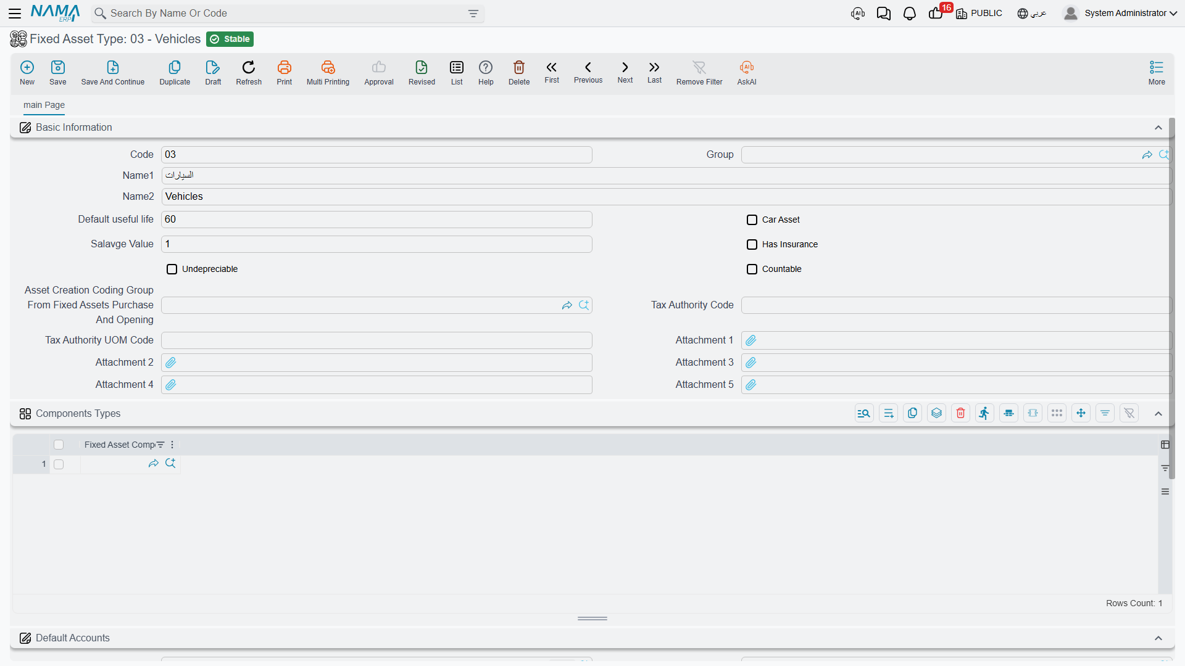Click grid row 1 lookup search icon
1185x666 pixels.
tap(170, 463)
